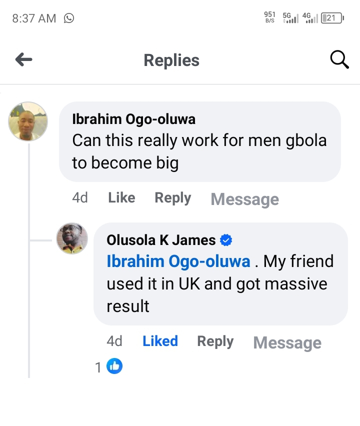This screenshot has height=426, width=360.
Task: Tap the back arrow icon
Action: pyautogui.click(x=23, y=60)
